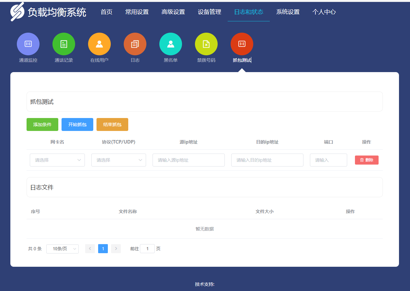Select page 1 in pagination
Screen dimensions: 410x291
coord(103,249)
